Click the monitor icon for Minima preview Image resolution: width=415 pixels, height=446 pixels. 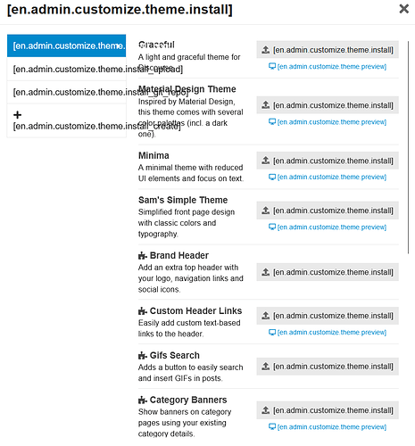click(x=272, y=177)
